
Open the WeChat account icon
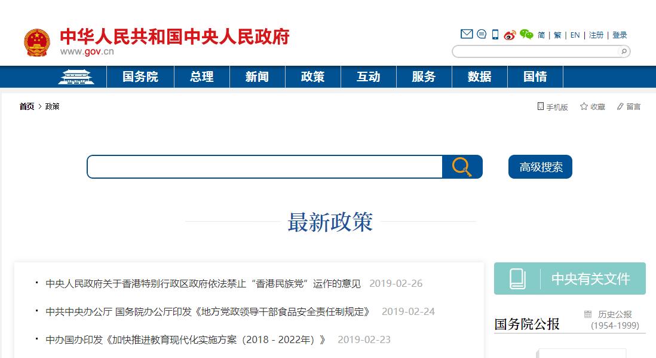point(526,35)
